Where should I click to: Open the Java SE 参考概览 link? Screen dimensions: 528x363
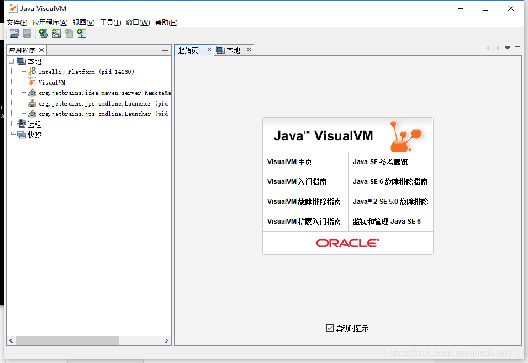tap(380, 162)
